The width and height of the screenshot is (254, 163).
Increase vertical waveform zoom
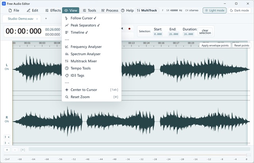[7, 137]
